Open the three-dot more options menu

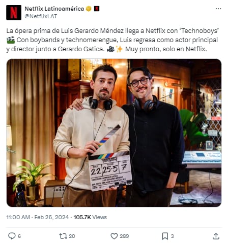pyautogui.click(x=218, y=9)
